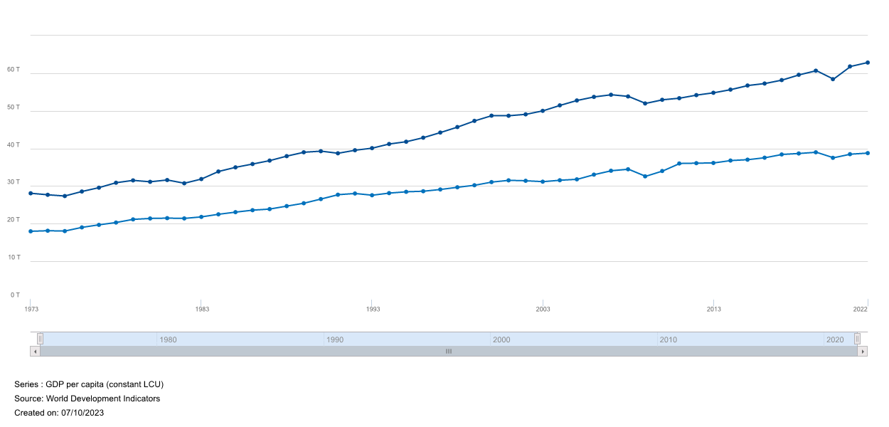This screenshot has height=427, width=889.
Task: Click the 2020 dip point on upper line
Action: tap(833, 79)
